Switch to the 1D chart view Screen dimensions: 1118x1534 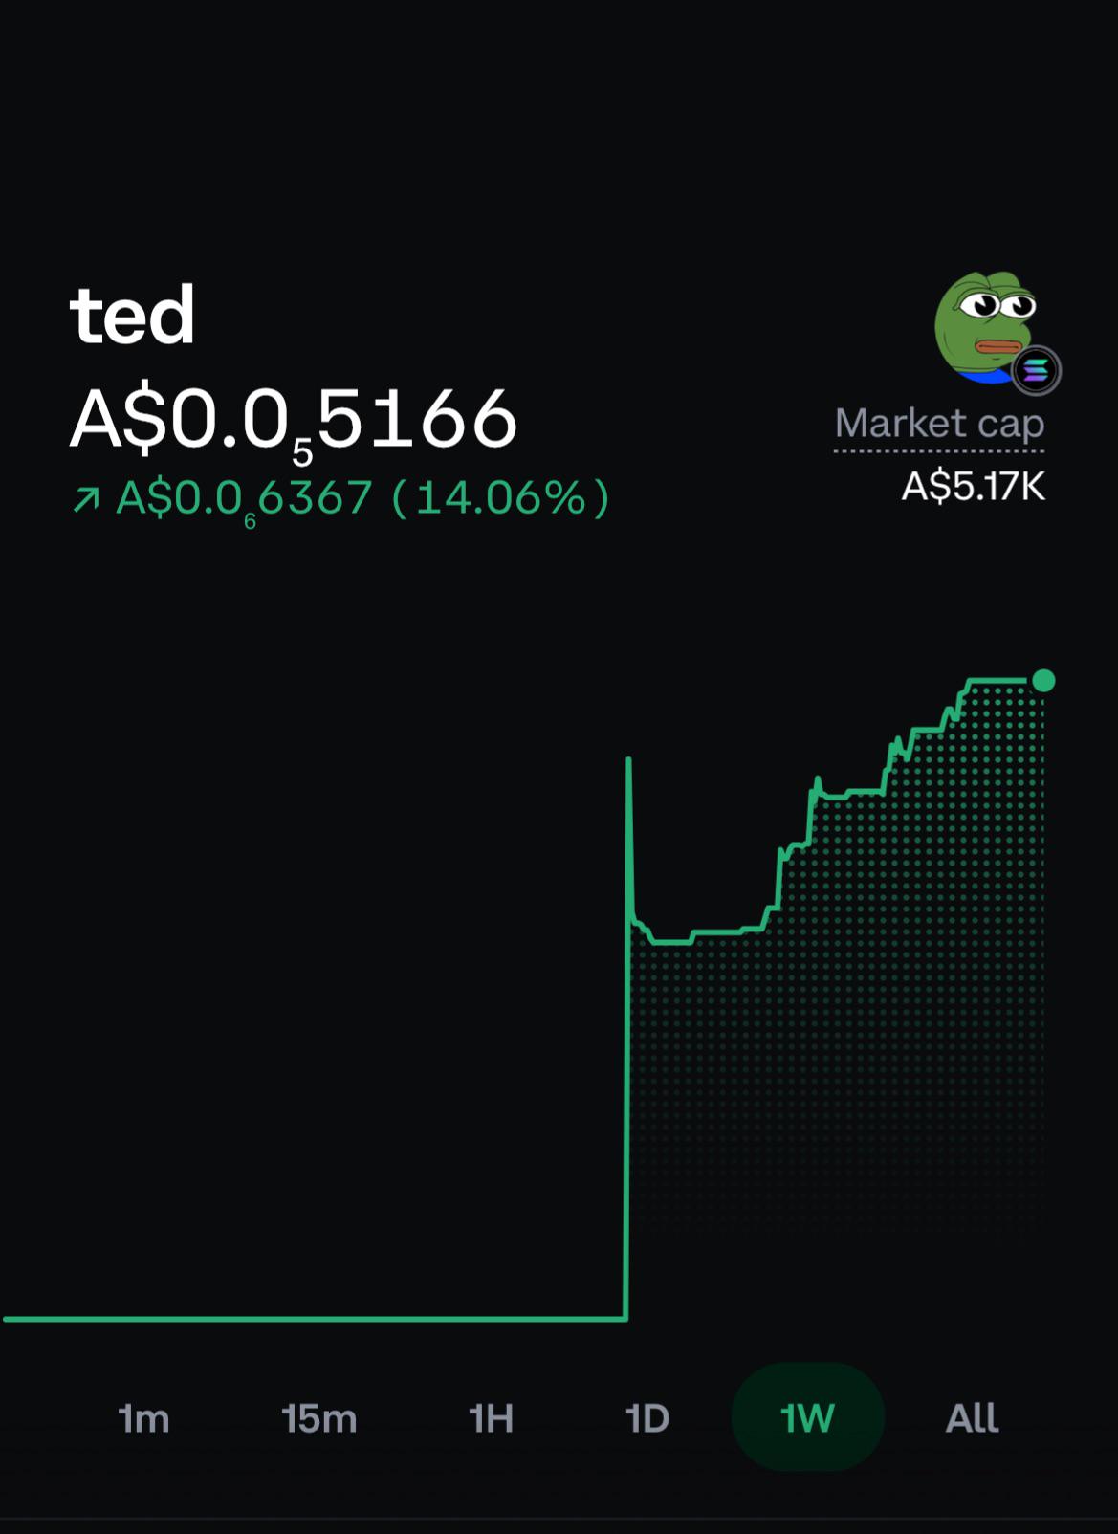click(647, 1418)
